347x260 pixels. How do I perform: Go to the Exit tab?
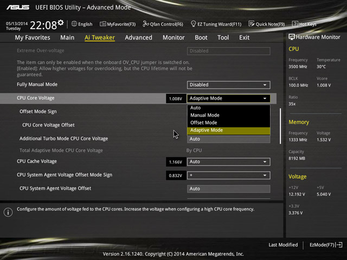point(244,37)
